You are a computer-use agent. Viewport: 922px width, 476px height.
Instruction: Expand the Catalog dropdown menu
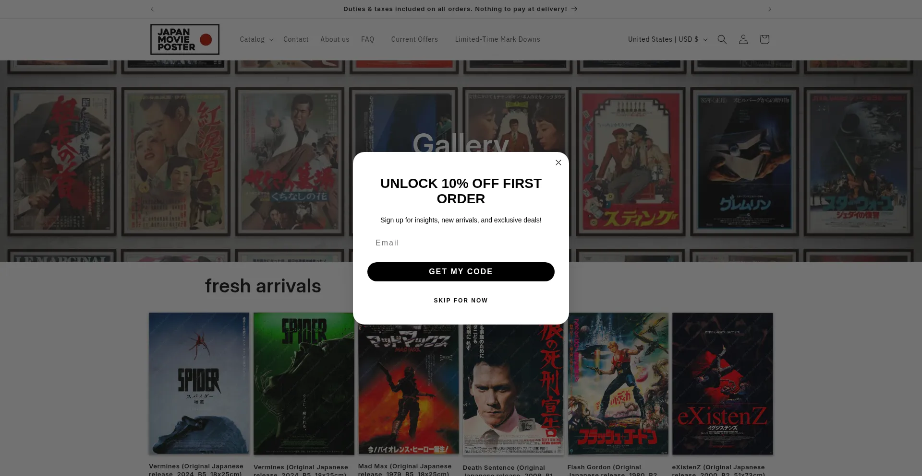tap(256, 39)
